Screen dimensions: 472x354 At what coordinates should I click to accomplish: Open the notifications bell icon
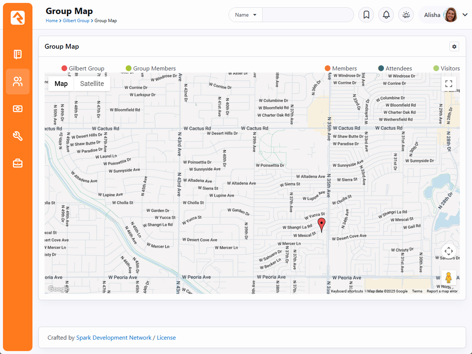386,15
